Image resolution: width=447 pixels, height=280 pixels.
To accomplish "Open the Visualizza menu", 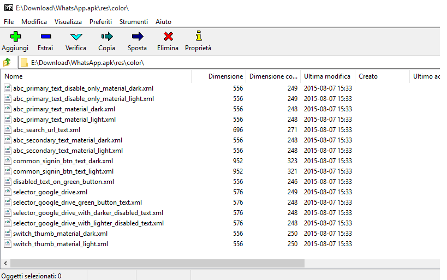I will [68, 22].
